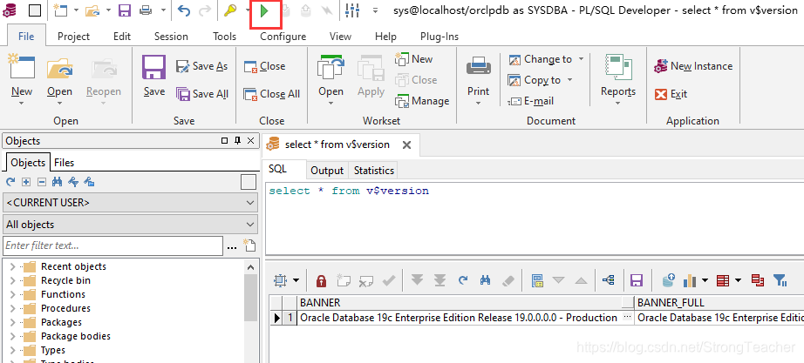The image size is (804, 363).
Task: Click the refresh arrow in result grid toolbar
Action: pos(463,280)
